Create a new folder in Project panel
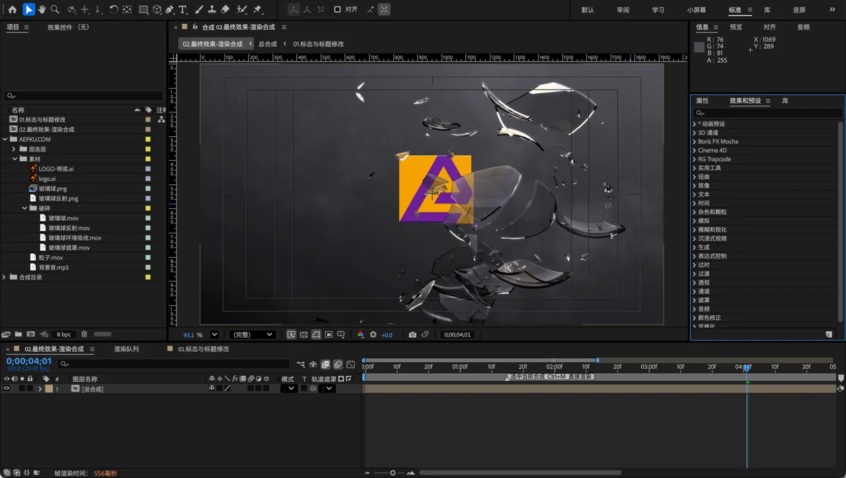 coord(19,335)
